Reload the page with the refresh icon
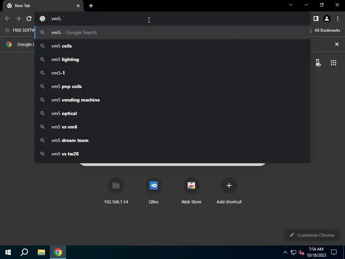The image size is (345, 259). click(29, 19)
